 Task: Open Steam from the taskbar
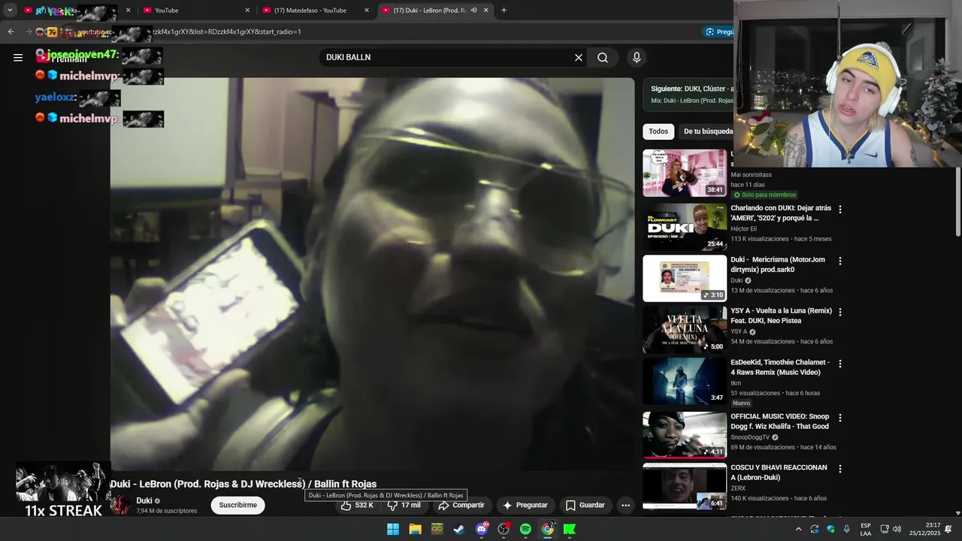(x=458, y=529)
